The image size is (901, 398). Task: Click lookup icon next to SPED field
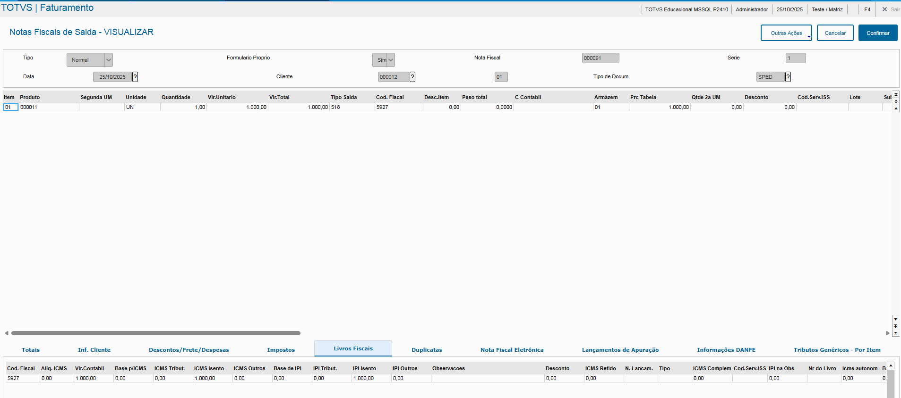tap(788, 77)
